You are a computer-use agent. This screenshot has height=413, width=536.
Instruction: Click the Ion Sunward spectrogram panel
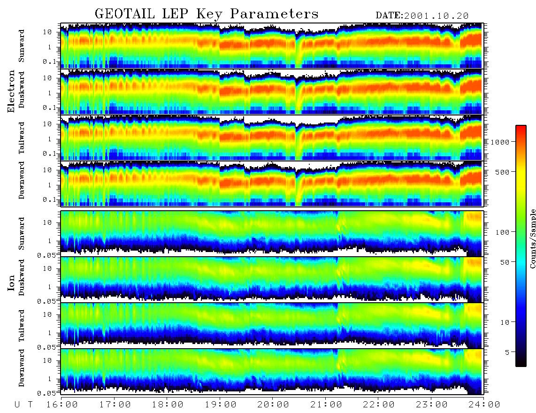[271, 234]
